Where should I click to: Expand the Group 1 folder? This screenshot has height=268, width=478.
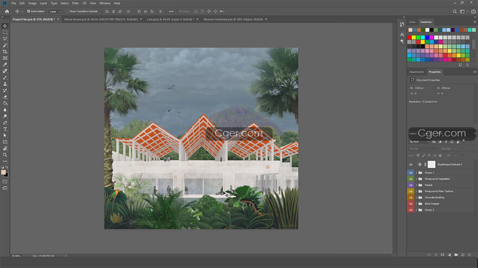pos(417,173)
